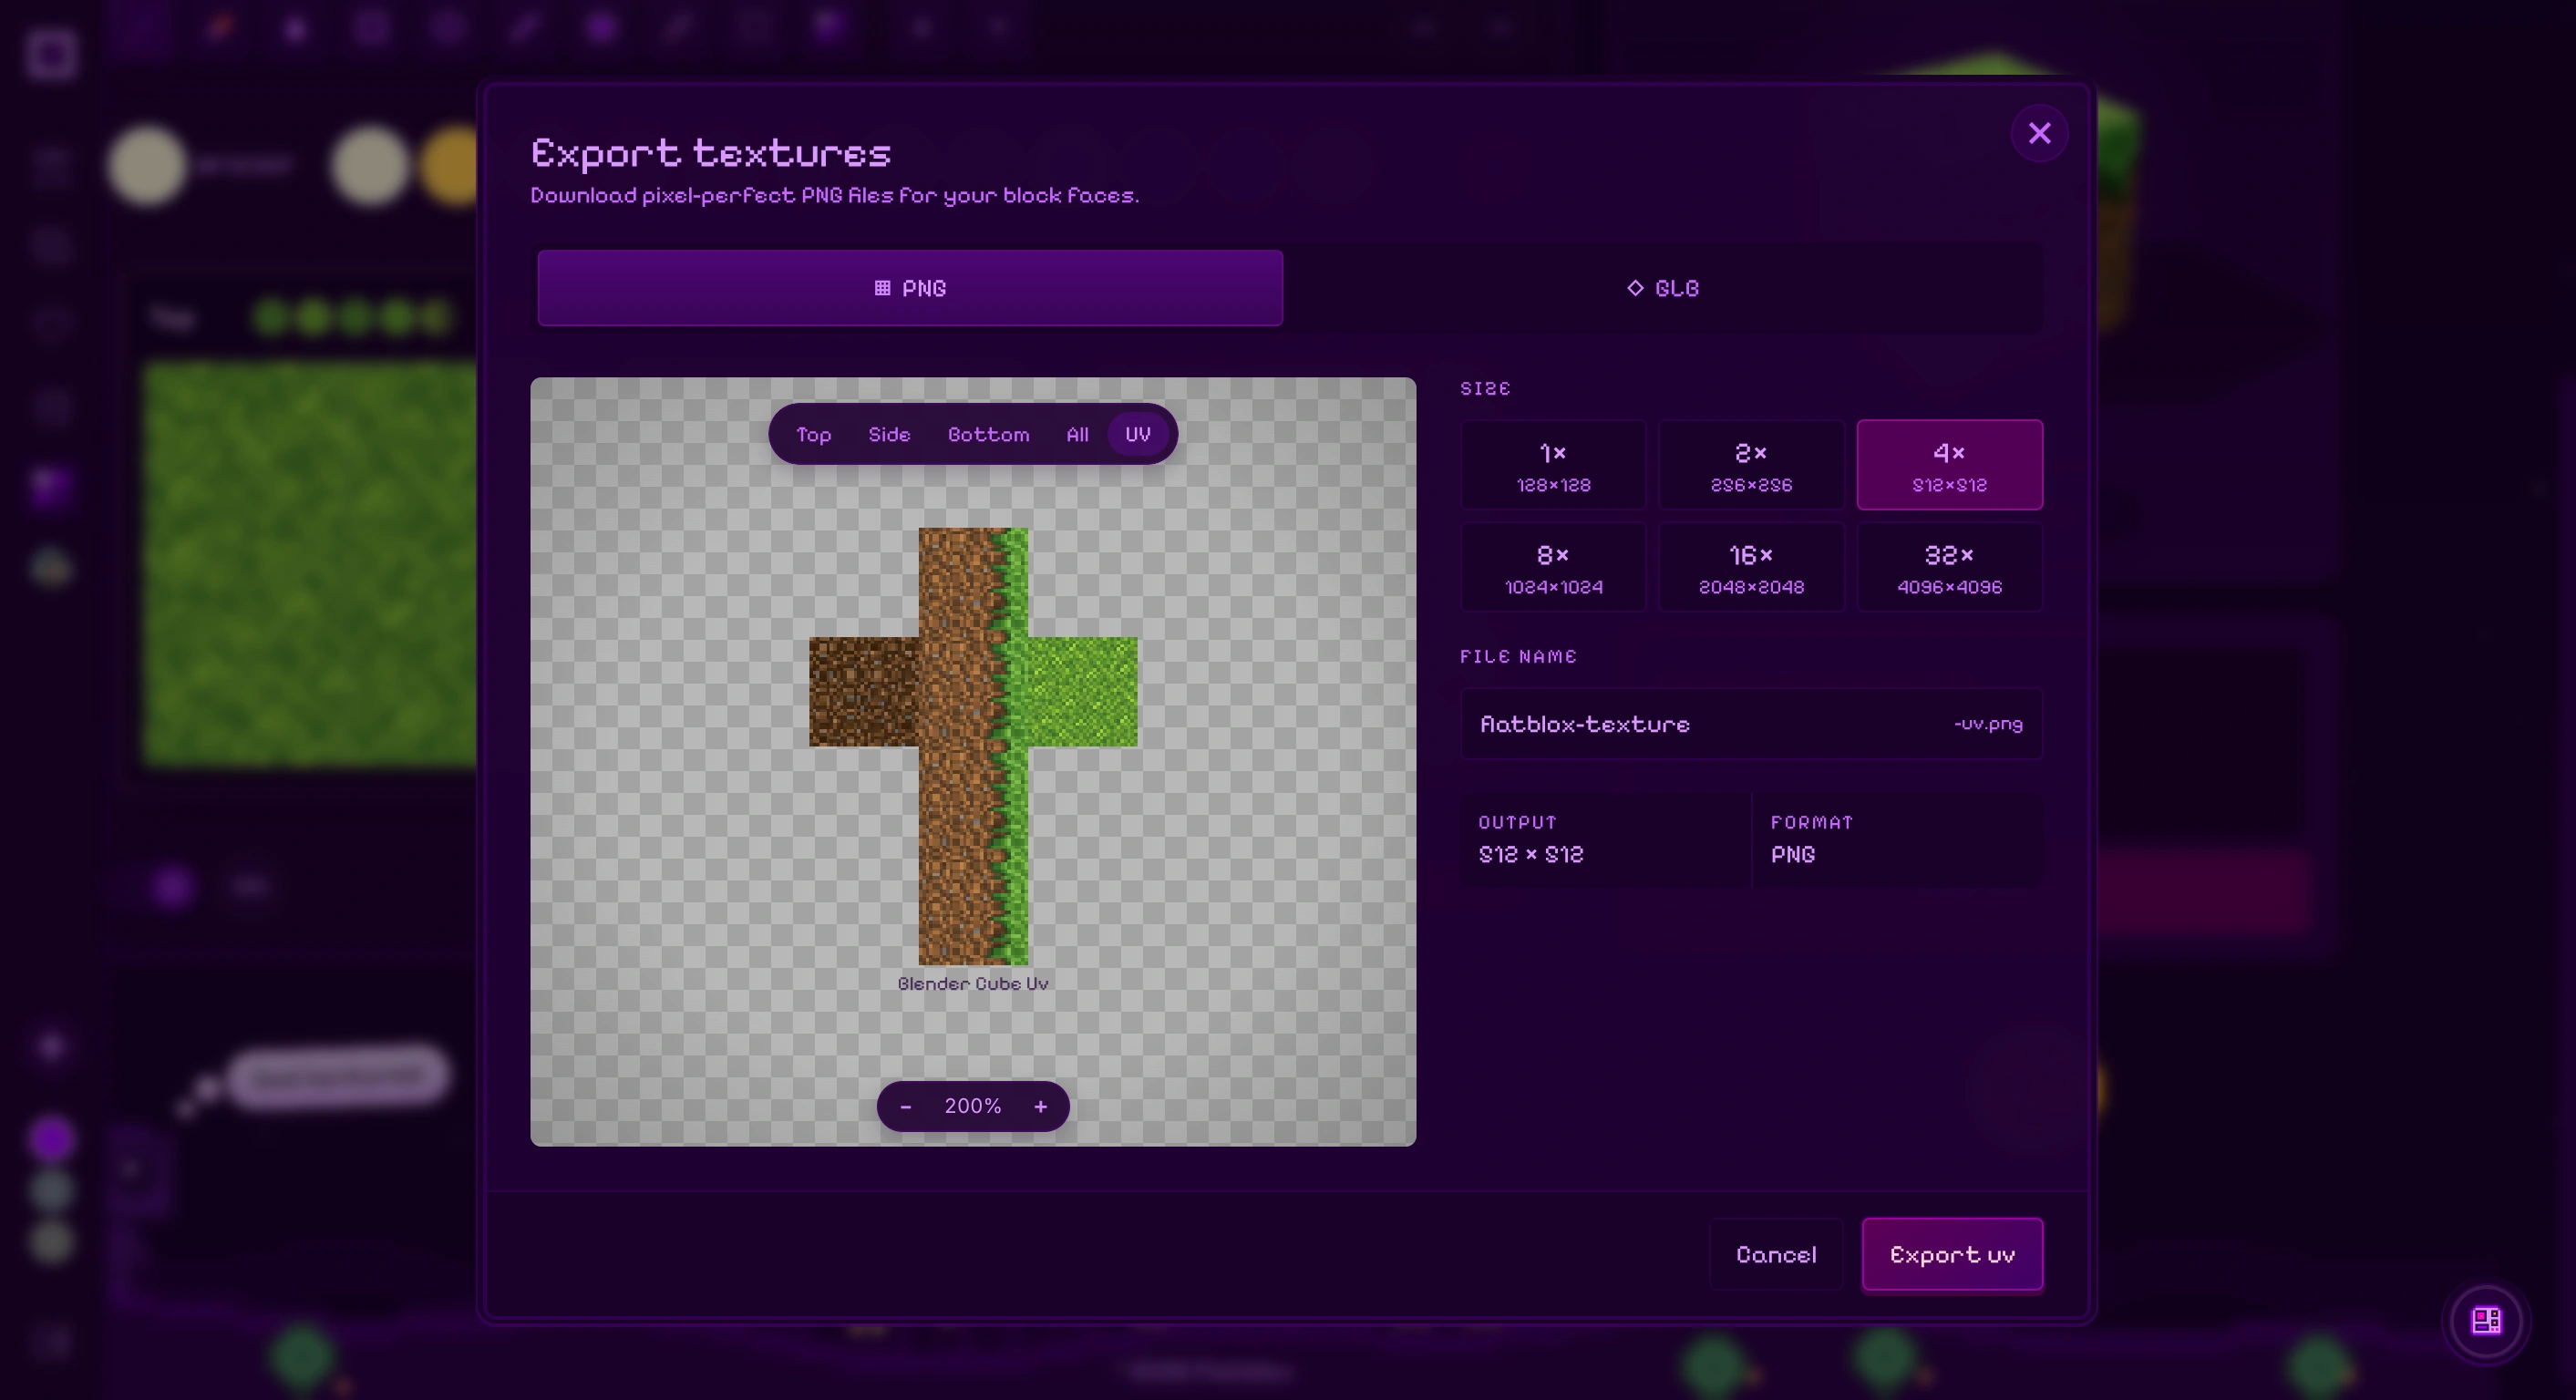Cancel the texture export

coord(1776,1255)
